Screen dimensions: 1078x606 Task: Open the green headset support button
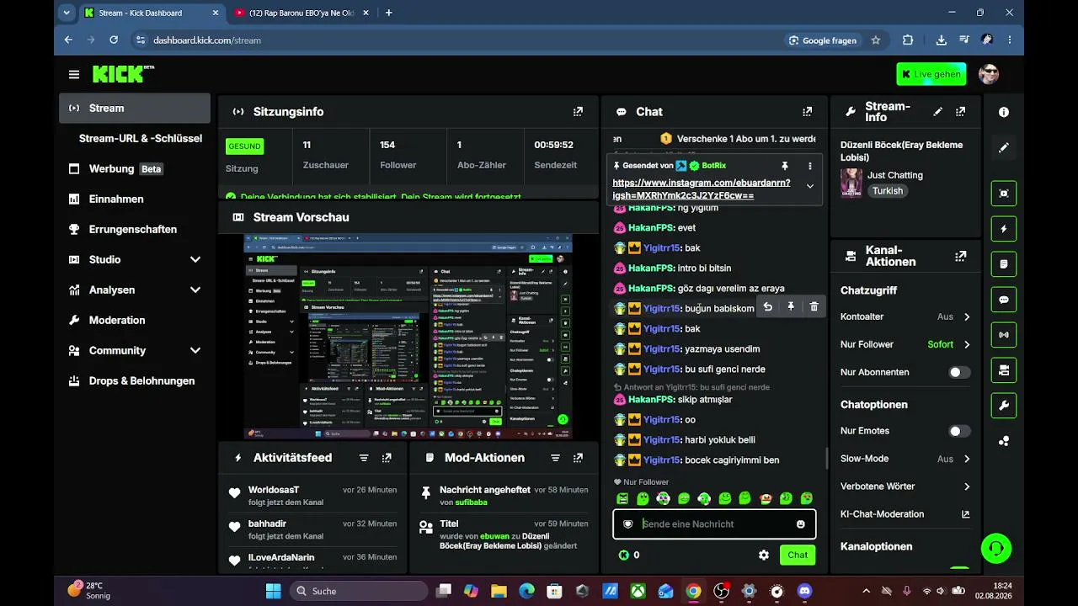tap(996, 549)
